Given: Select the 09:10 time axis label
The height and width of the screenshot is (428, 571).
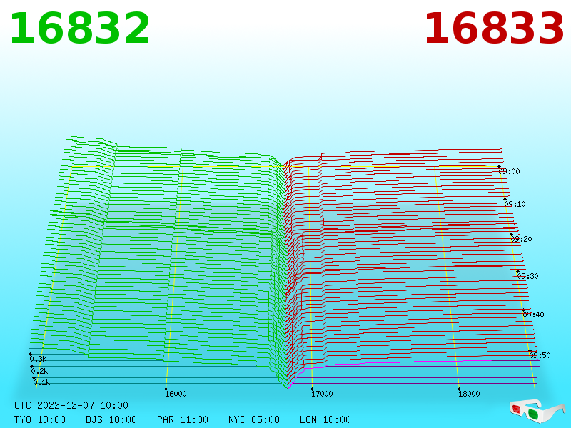Looking at the screenshot, I should 515,204.
